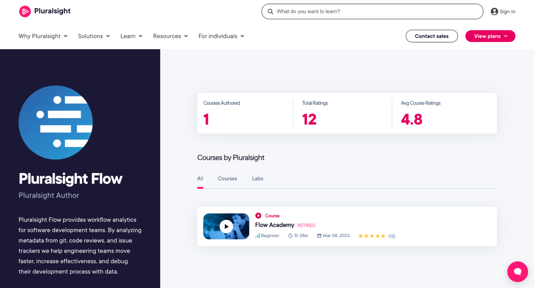Click the Total Ratings value 12
Viewport: 534px width, 288px height.
click(x=309, y=119)
